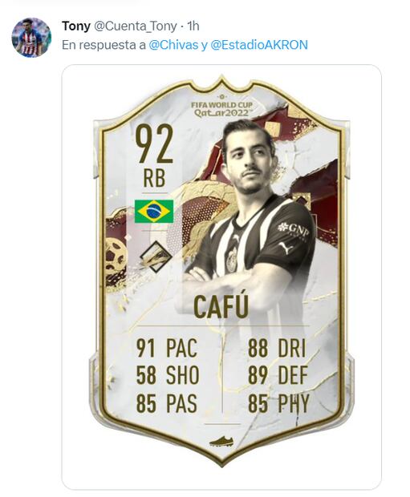Screen dimensions: 410x497
Task: Click the Puma logo on the jersey sleeve
Action: [x=286, y=248]
